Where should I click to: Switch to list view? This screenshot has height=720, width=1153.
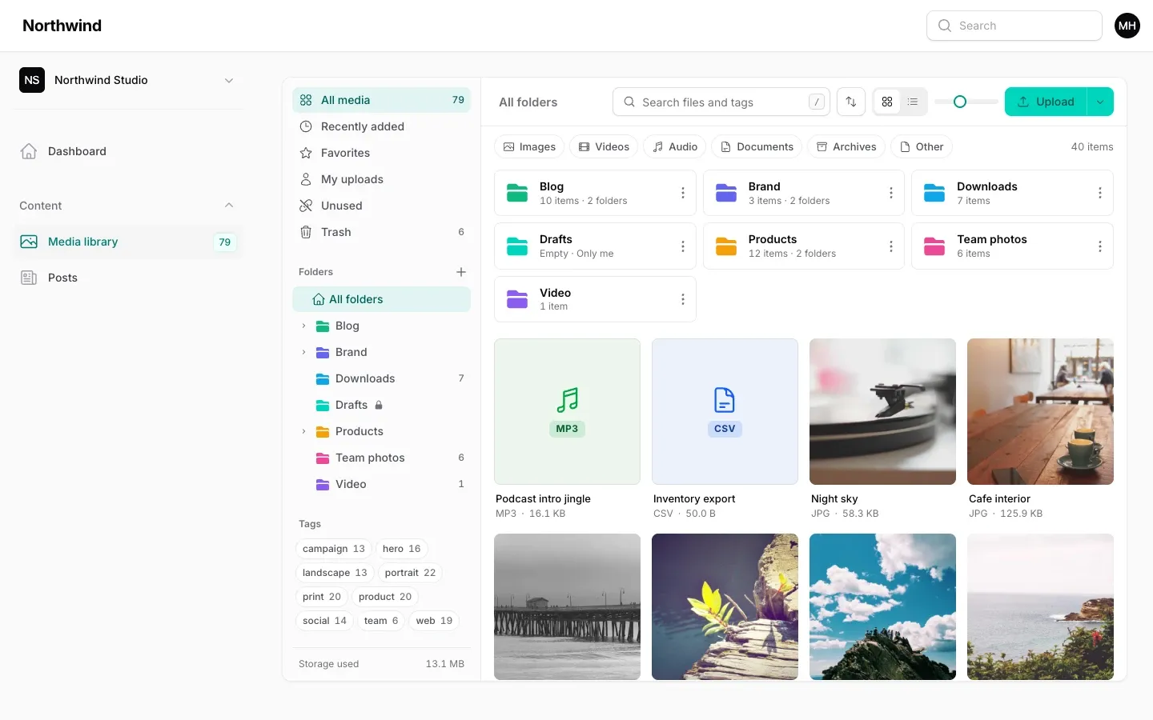point(913,102)
